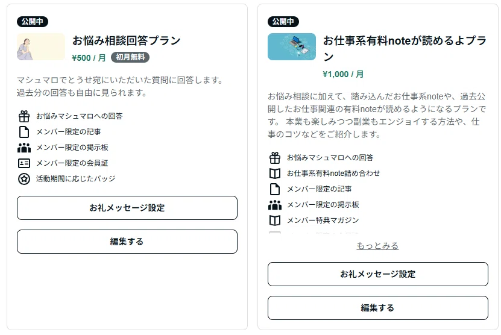Click document icon beside メンバー限定の記事 in left card
This screenshot has width=501, height=335.
point(24,132)
